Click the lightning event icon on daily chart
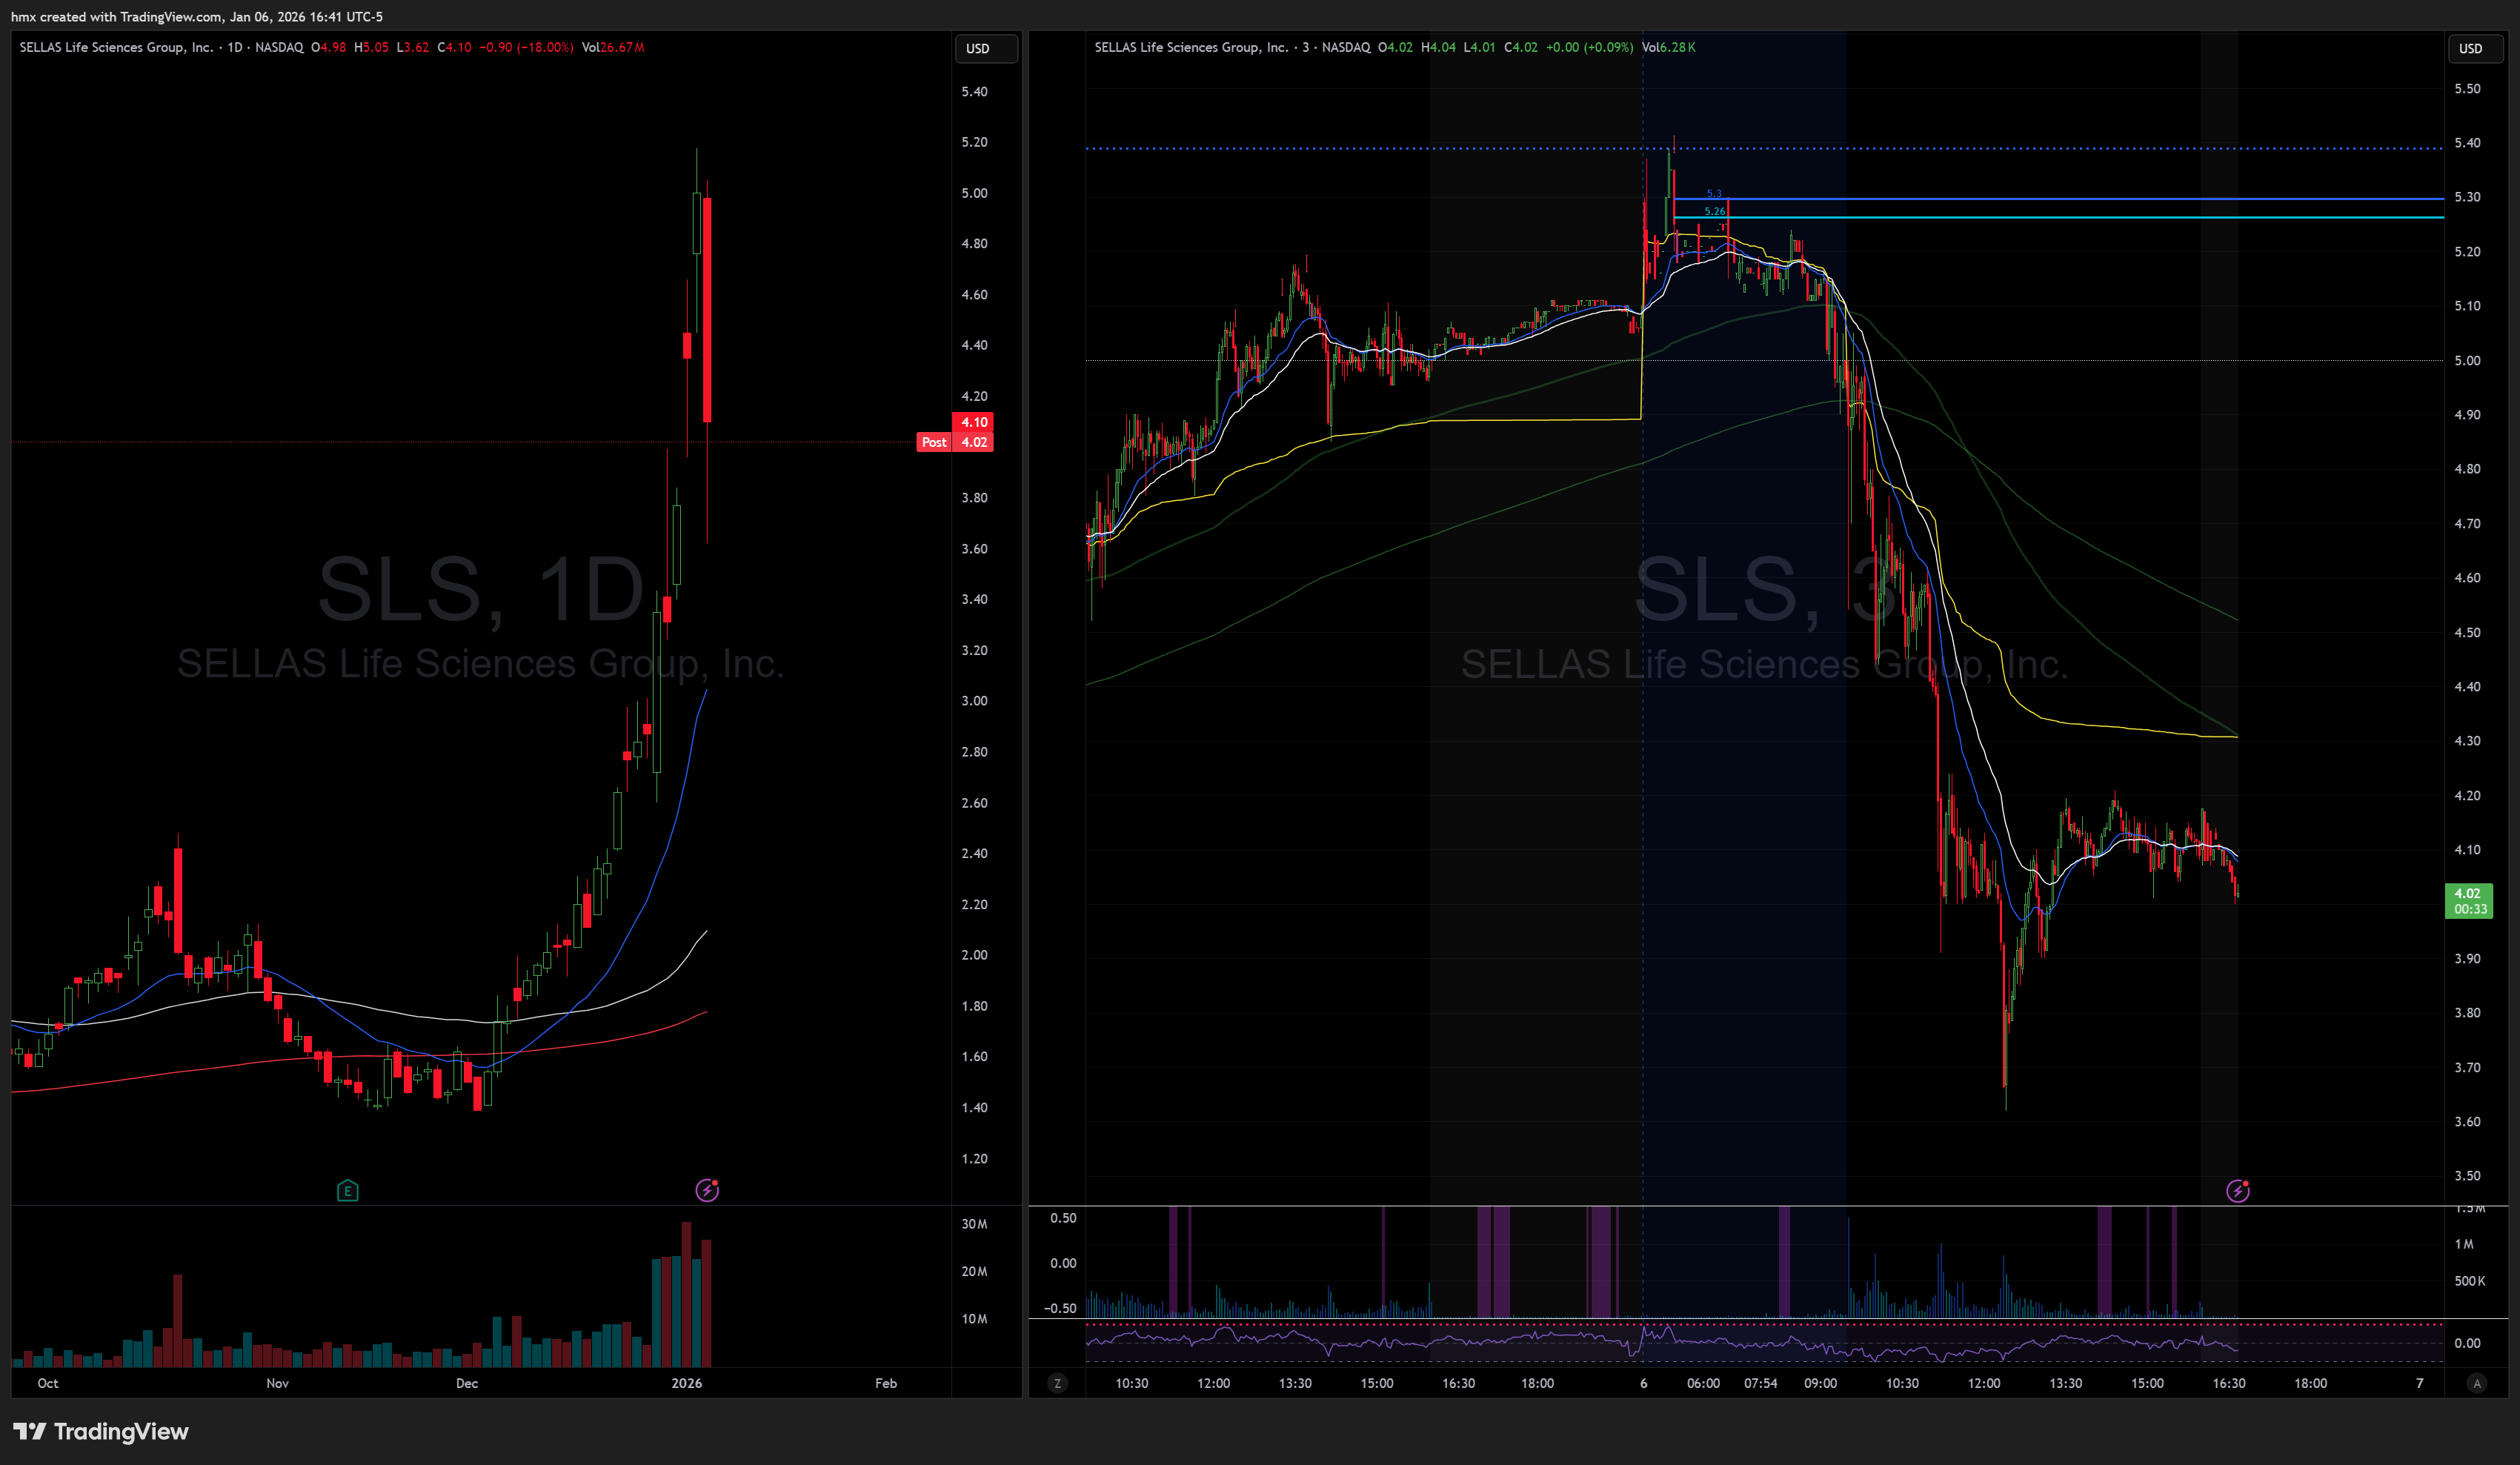This screenshot has height=1465, width=2520. [x=707, y=1190]
